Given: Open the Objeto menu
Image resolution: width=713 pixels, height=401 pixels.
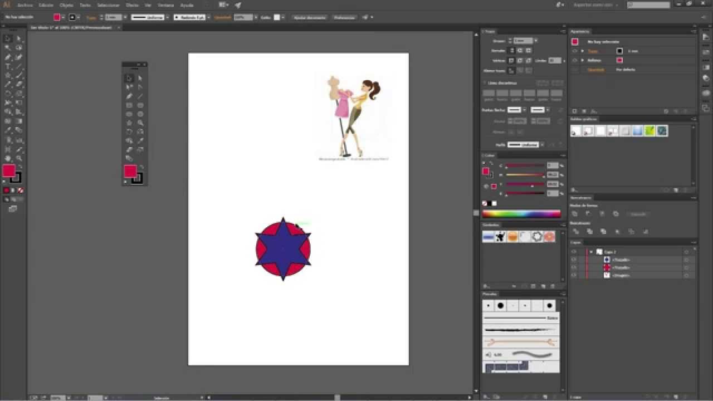Looking at the screenshot, I should [x=66, y=5].
